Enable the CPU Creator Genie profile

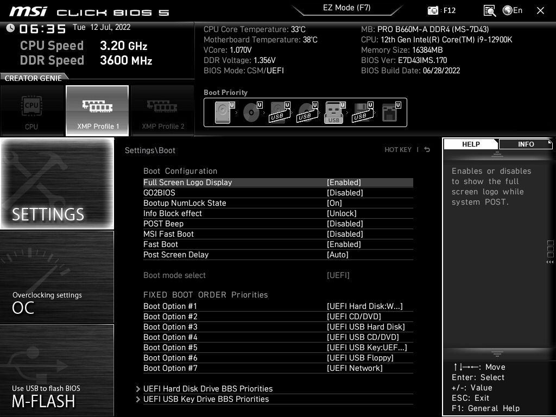pos(32,111)
